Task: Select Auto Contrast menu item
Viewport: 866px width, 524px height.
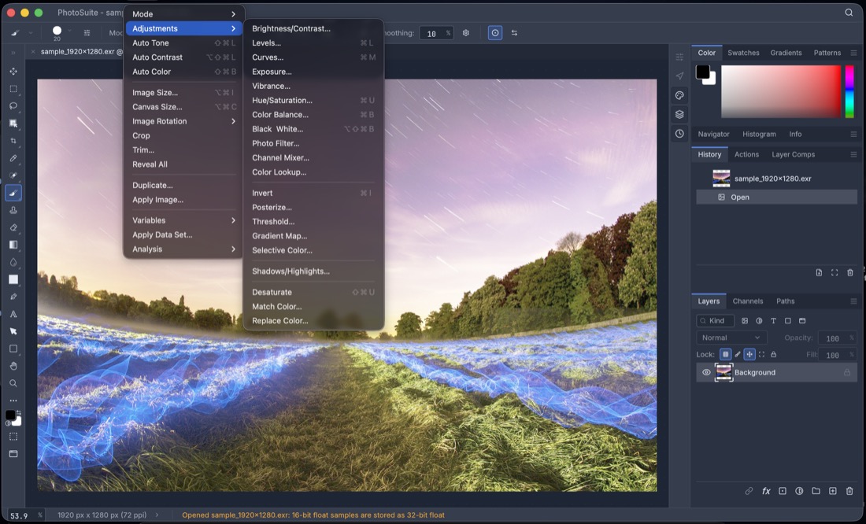Action: 184,57
